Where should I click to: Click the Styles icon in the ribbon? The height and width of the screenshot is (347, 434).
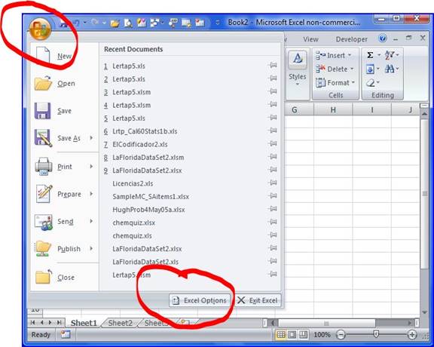[298, 59]
